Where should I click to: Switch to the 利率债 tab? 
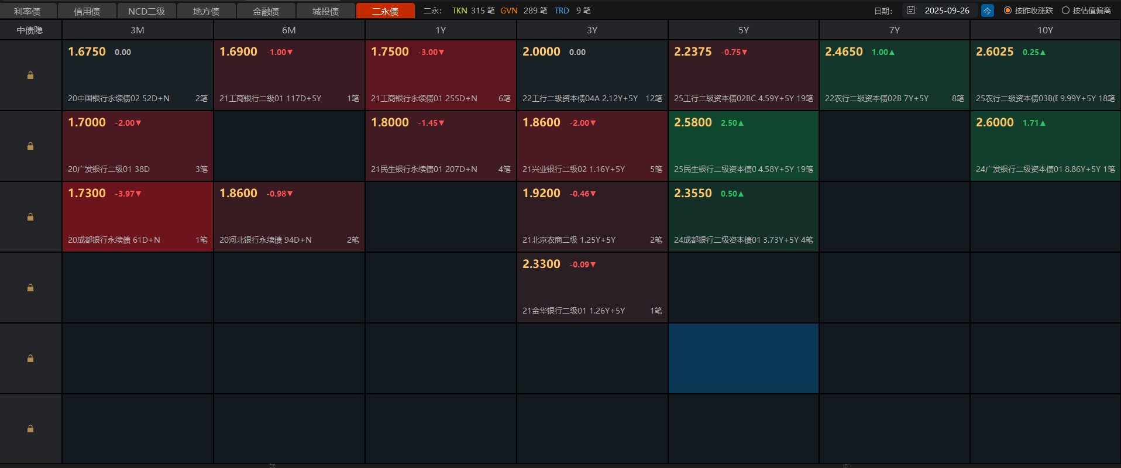click(27, 11)
